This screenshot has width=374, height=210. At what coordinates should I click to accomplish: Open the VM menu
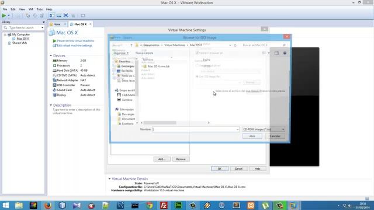[31, 9]
